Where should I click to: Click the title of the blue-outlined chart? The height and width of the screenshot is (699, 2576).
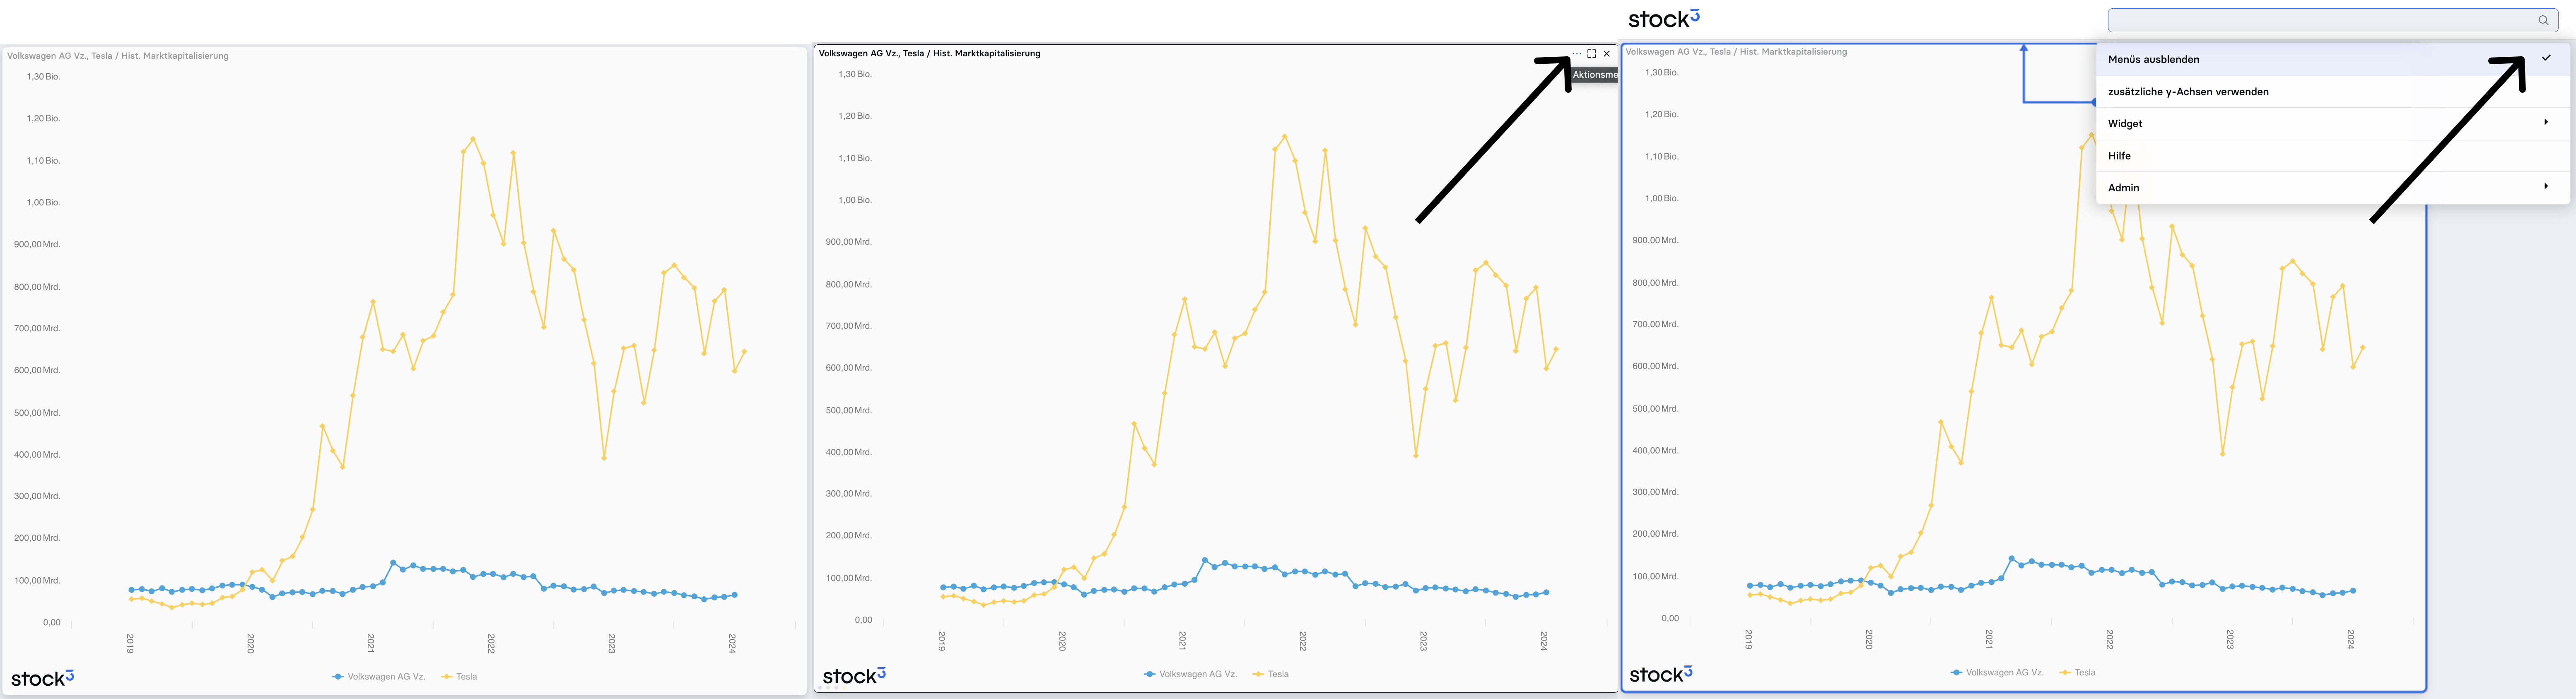pyautogui.click(x=1737, y=52)
